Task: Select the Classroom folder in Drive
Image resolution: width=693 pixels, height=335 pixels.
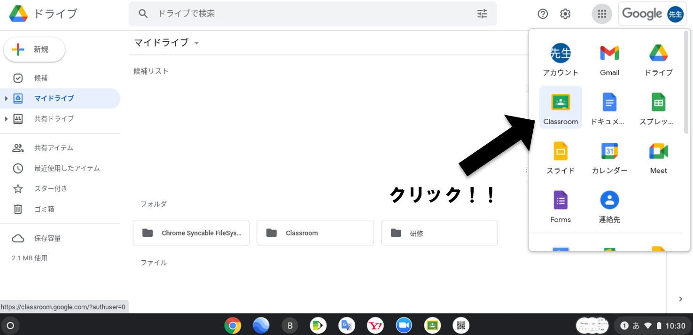Action: 315,233
